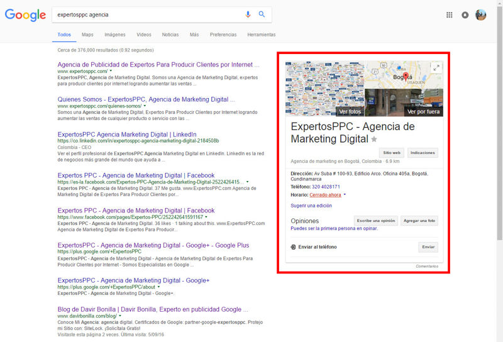Expand arrow beside es-la.facebook.com URL
The image size is (503, 342).
pyautogui.click(x=247, y=182)
